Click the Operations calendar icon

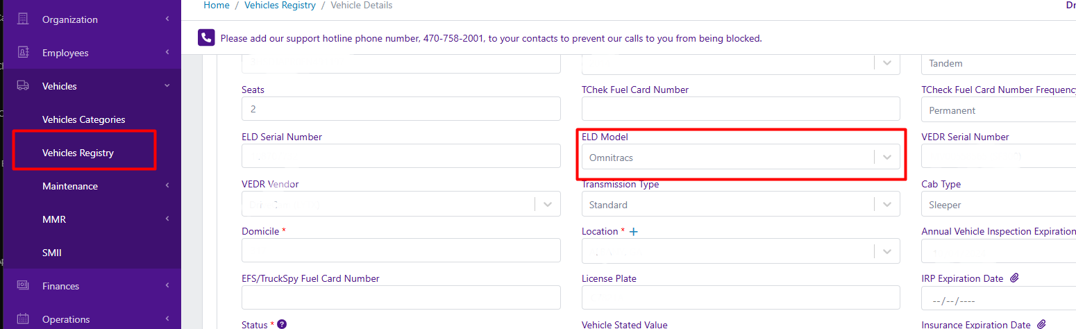coord(23,319)
